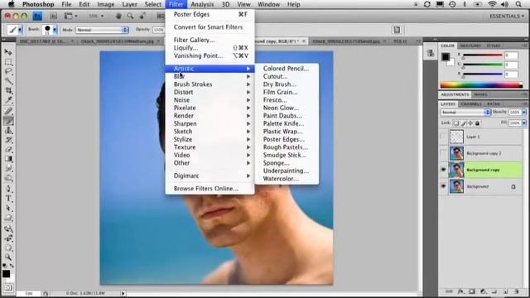The height and width of the screenshot is (298, 530).
Task: Select the toolbox Zoom tool
Action: click(8, 257)
